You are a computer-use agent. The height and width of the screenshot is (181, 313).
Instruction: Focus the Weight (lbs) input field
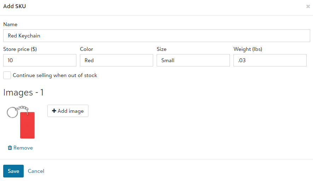[270, 60]
